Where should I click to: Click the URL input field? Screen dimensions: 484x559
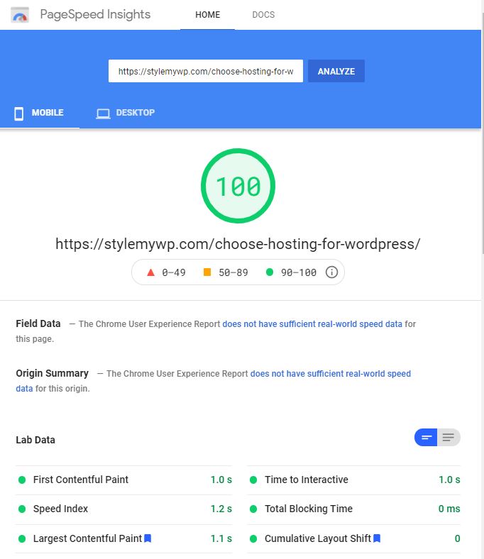click(206, 72)
